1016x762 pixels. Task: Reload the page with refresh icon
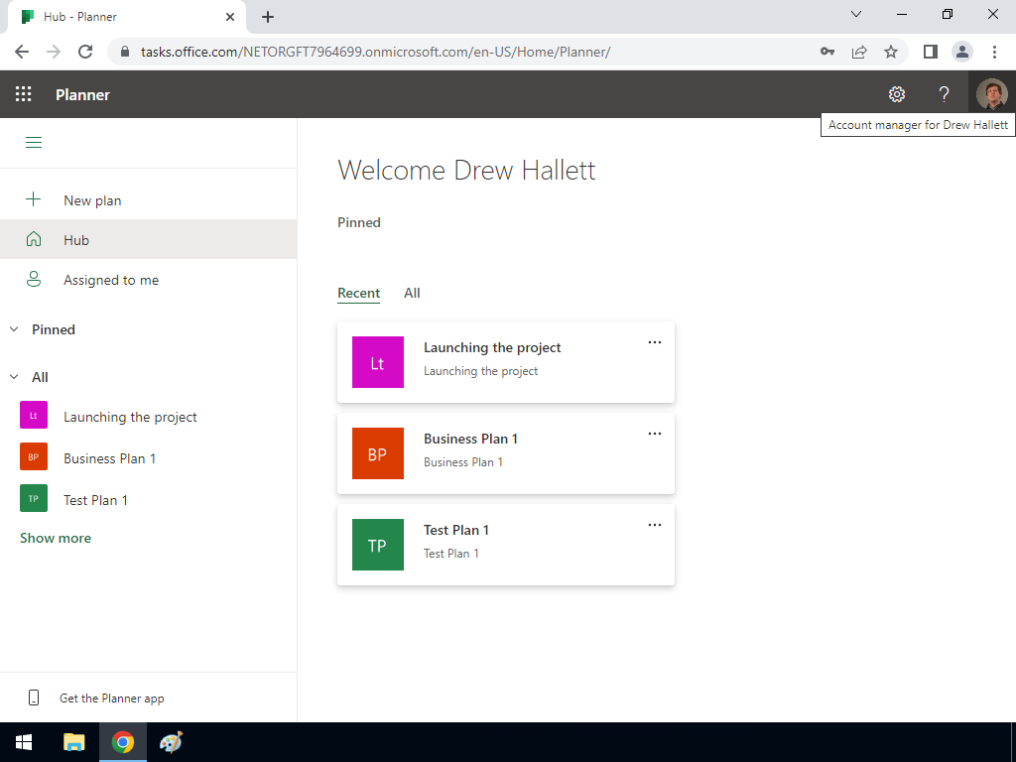85,52
